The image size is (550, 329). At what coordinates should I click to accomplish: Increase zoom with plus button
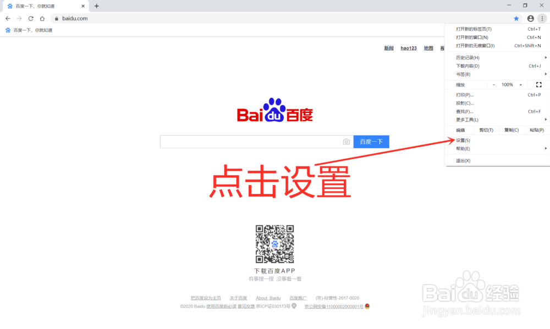click(521, 85)
